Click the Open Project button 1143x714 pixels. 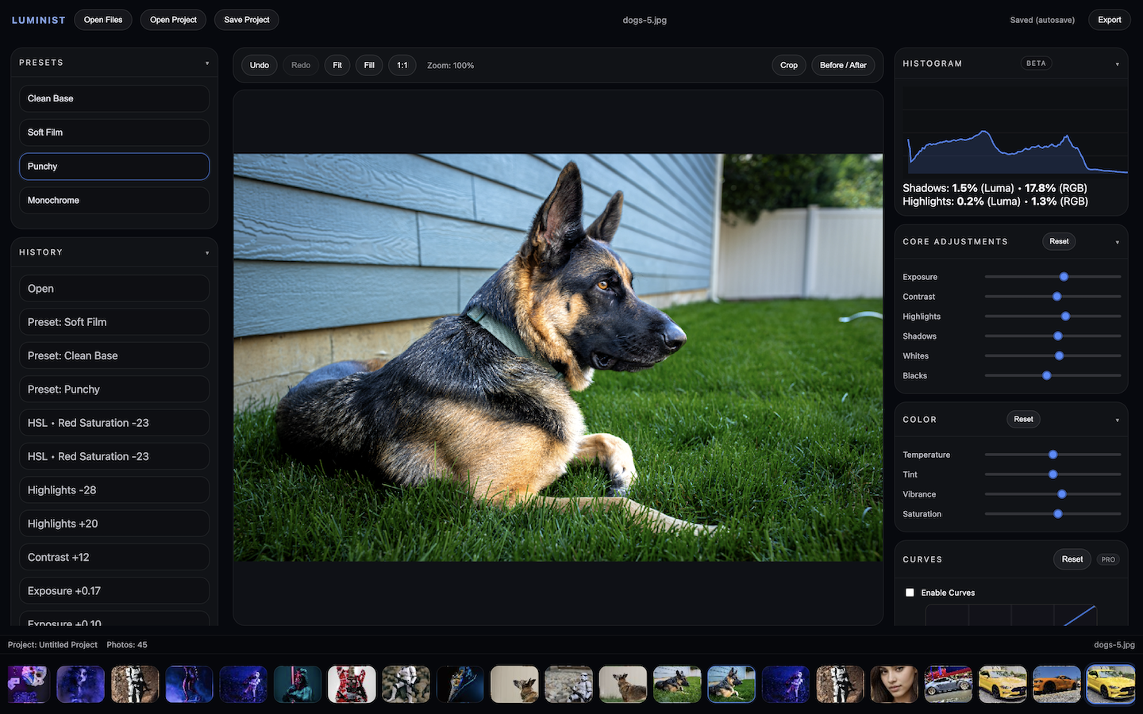(173, 20)
